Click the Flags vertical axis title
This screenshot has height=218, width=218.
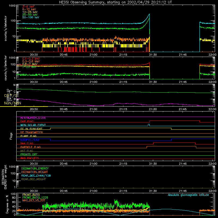[11, 136]
